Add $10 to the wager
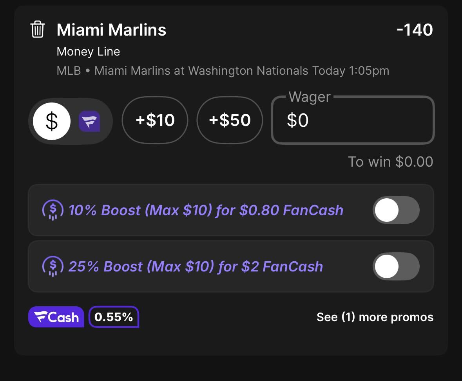The width and height of the screenshot is (462, 381). [155, 120]
